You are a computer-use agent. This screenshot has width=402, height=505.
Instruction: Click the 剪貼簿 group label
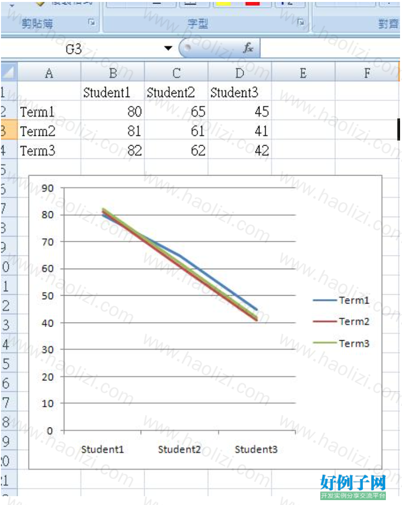37,24
